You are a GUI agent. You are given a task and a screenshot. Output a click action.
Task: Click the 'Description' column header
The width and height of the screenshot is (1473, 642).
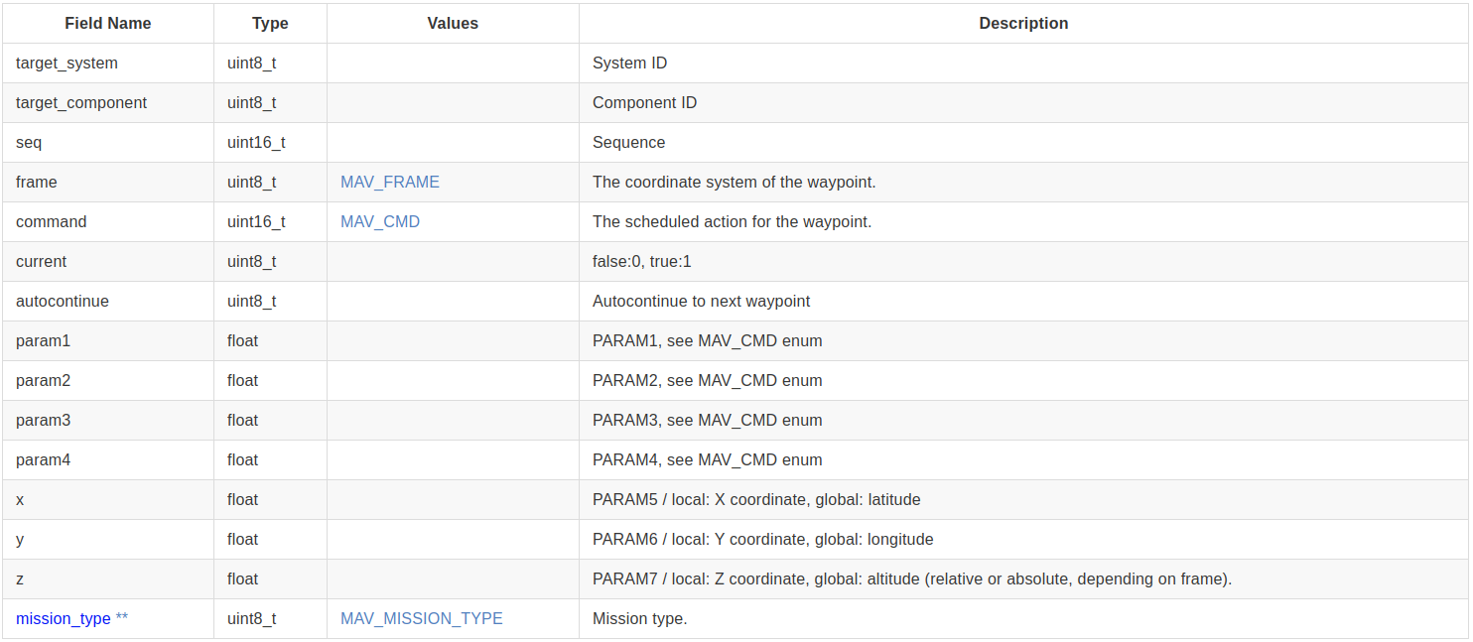tap(1023, 23)
